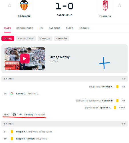This screenshot has width=129, height=143.
Task: Toggle favorite star for Гранада
Action: tap(120, 5)
